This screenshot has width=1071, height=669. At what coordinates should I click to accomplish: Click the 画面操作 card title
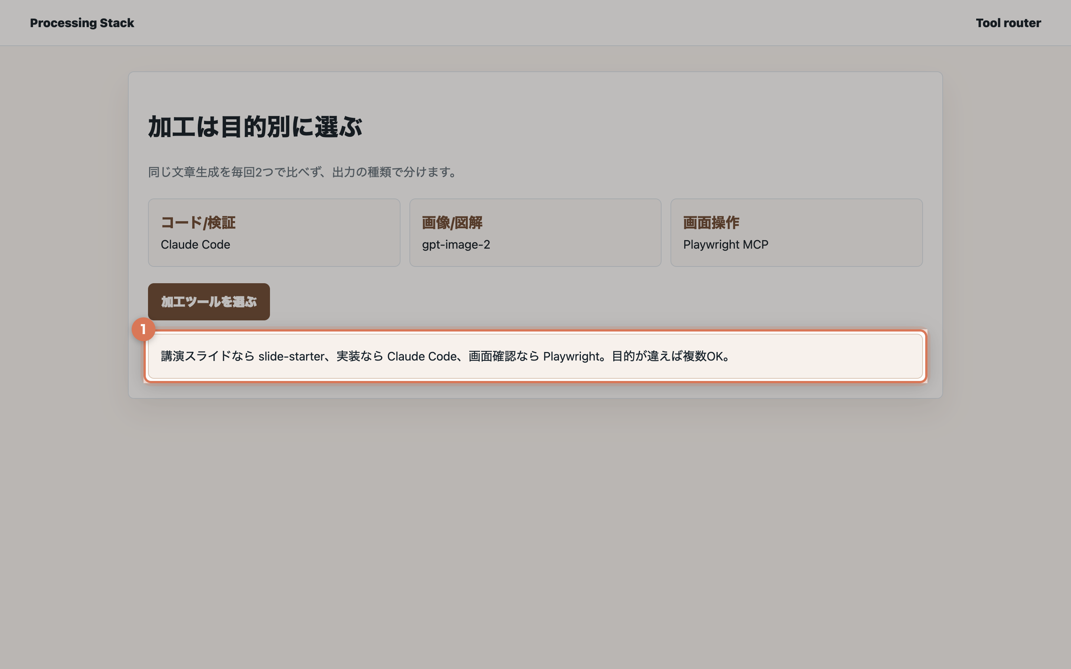pos(711,223)
